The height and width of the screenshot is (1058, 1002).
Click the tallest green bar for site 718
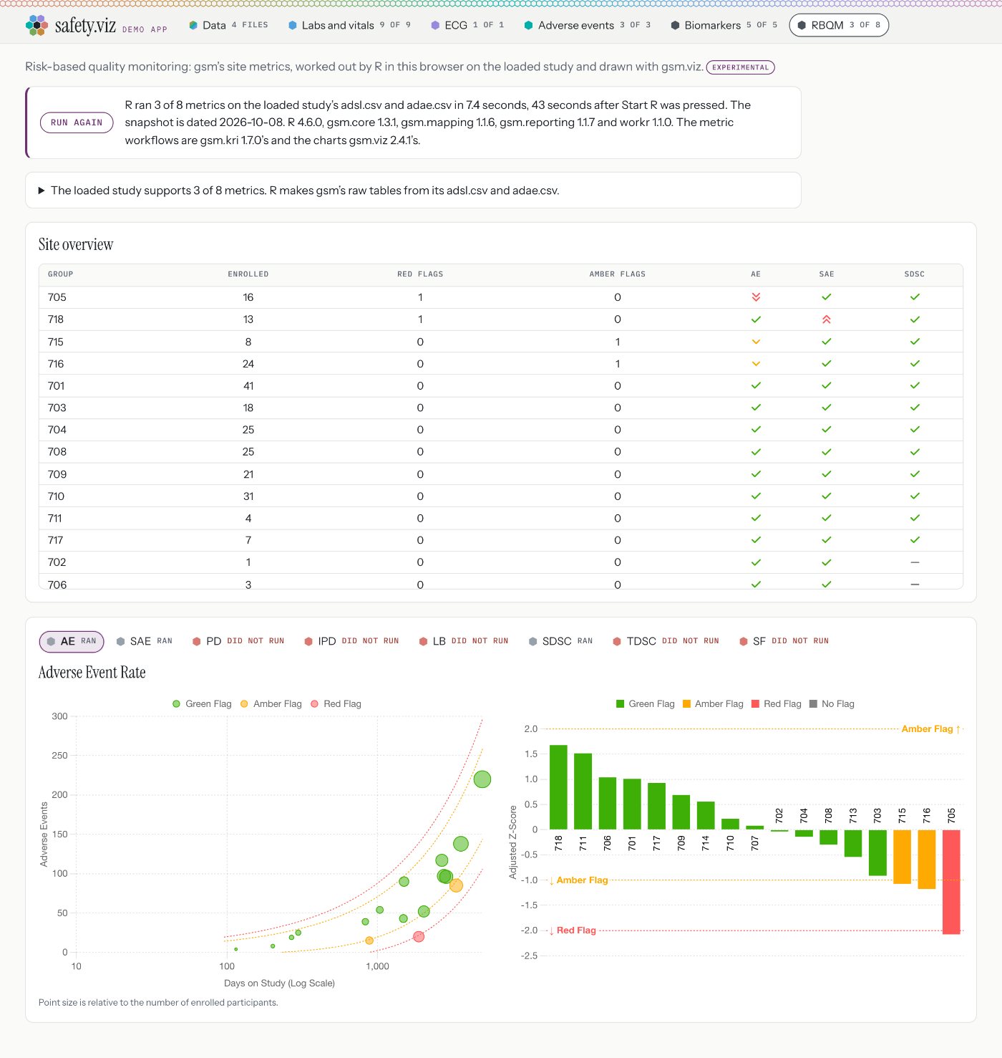(x=558, y=787)
